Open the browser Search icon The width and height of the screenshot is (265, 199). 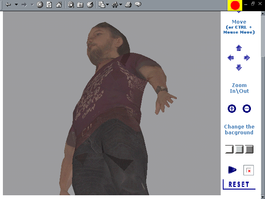point(71,5)
